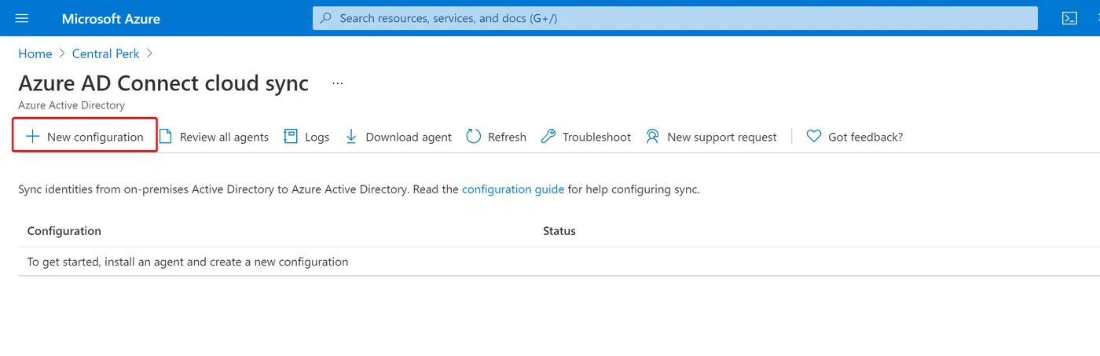Click the document icon for Review all agents
Image resolution: width=1100 pixels, height=356 pixels.
(166, 136)
